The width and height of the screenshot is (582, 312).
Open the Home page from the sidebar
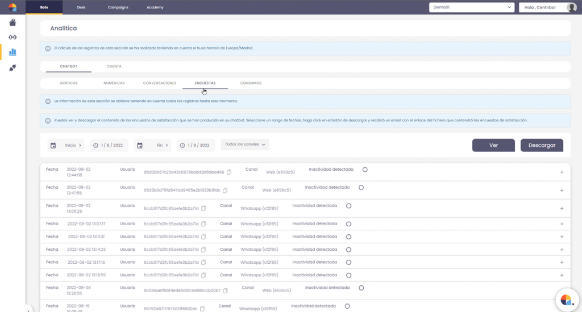pos(13,22)
